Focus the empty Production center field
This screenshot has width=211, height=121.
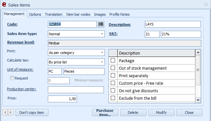(76, 90)
